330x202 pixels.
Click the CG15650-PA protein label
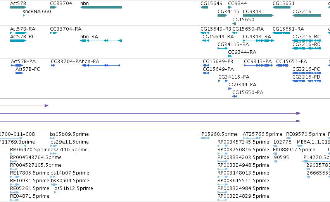click(x=248, y=92)
